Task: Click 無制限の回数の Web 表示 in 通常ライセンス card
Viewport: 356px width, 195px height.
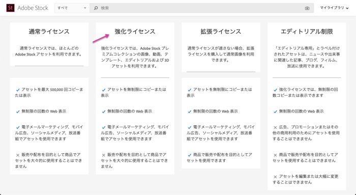Action: pos(44,112)
